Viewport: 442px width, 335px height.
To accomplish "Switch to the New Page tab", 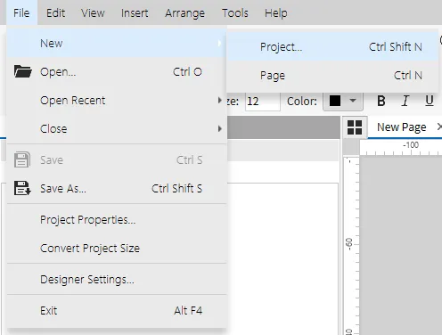I will click(402, 127).
